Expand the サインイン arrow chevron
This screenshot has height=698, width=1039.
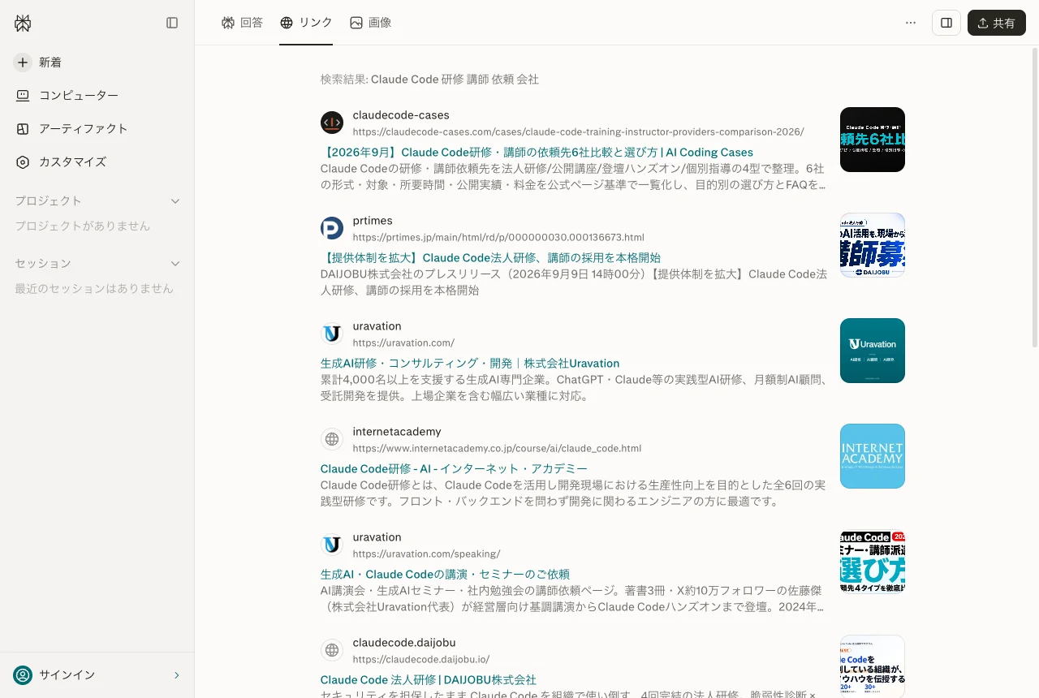tap(177, 675)
